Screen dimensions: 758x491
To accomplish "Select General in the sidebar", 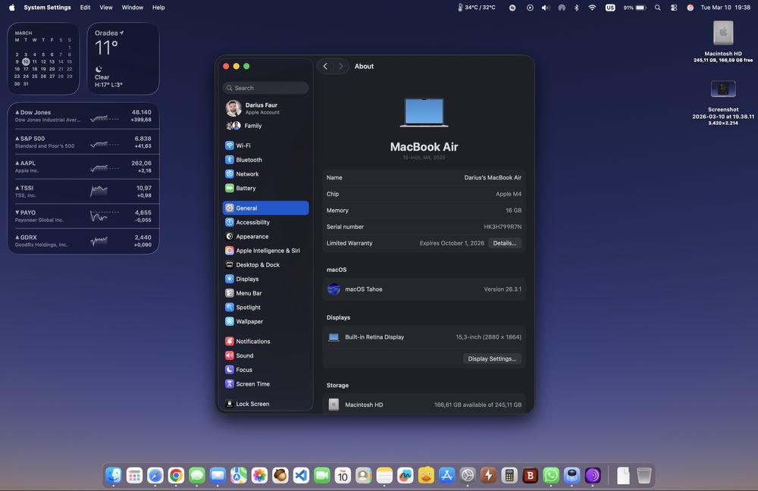I will point(265,208).
